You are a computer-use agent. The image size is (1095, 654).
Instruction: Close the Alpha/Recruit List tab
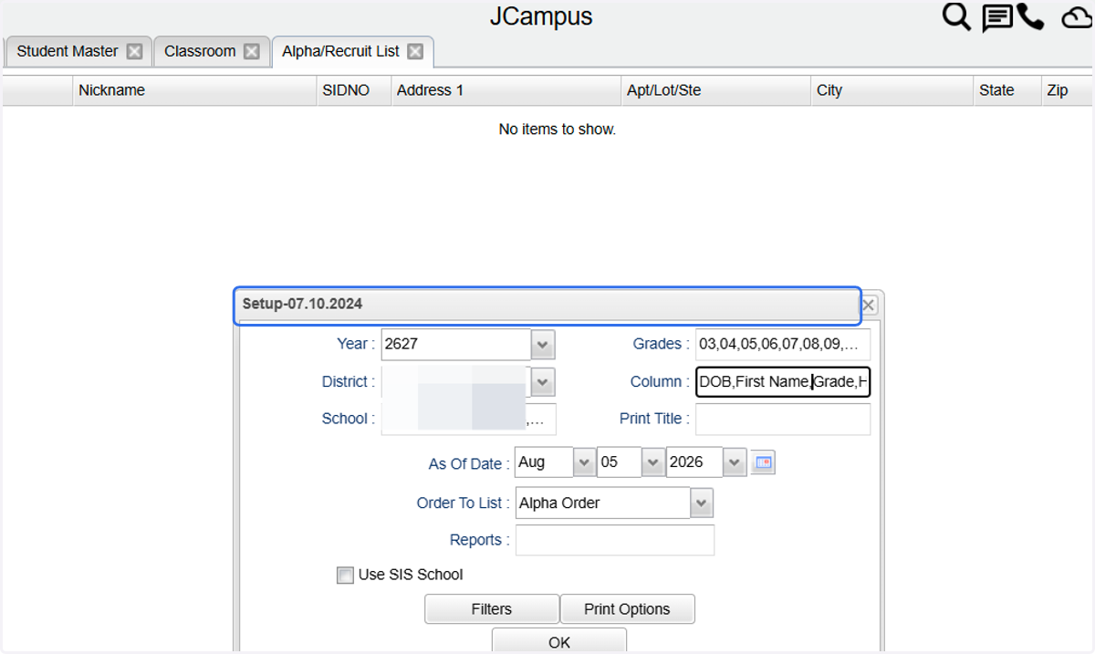[x=415, y=51]
